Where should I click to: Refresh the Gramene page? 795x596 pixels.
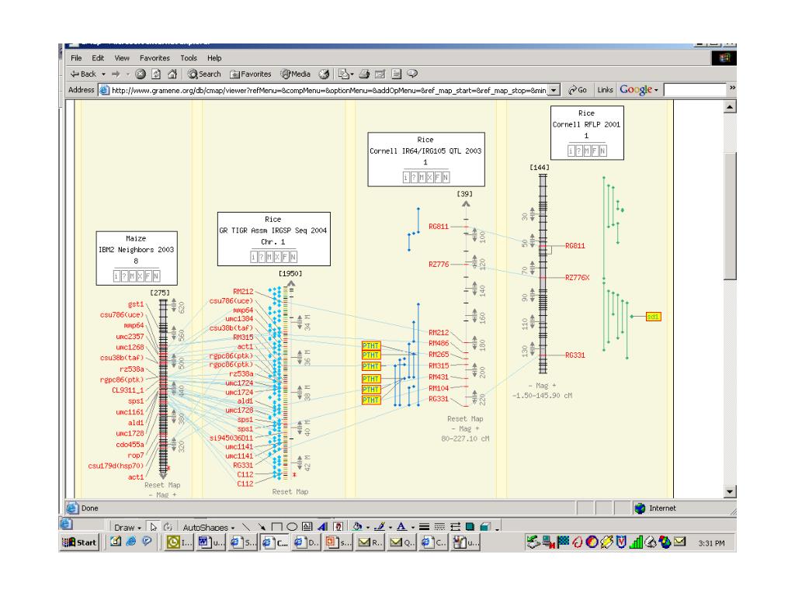[x=156, y=74]
